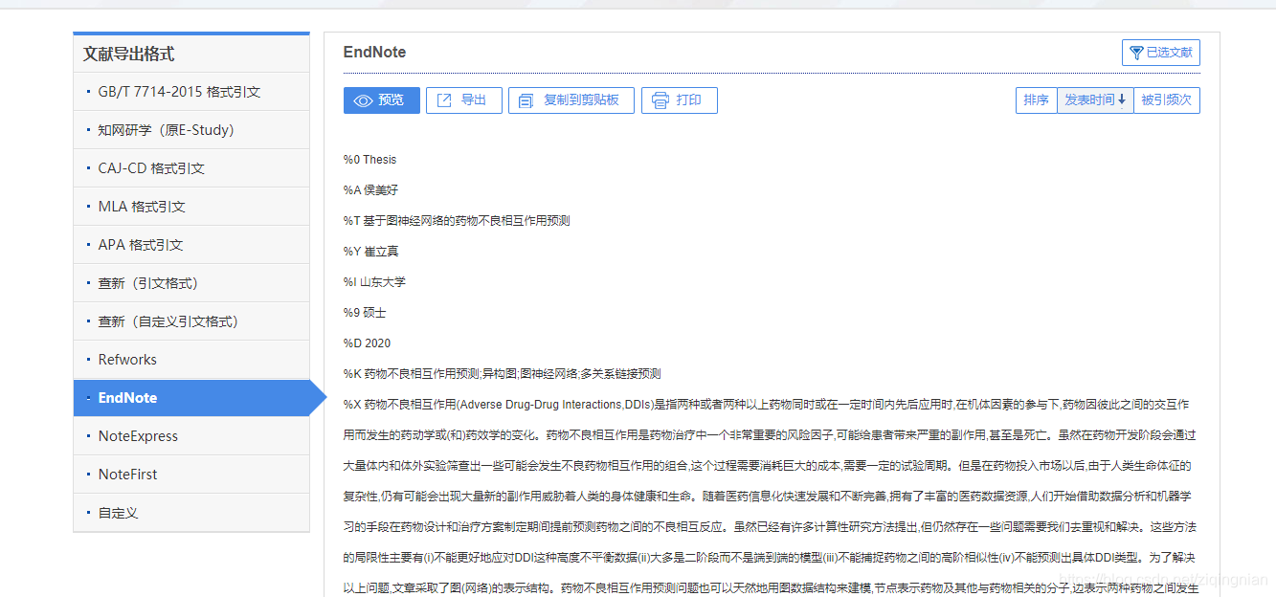Viewport: 1276px width, 597px height.
Task: Switch to MLA 格式引文
Action: pos(191,207)
